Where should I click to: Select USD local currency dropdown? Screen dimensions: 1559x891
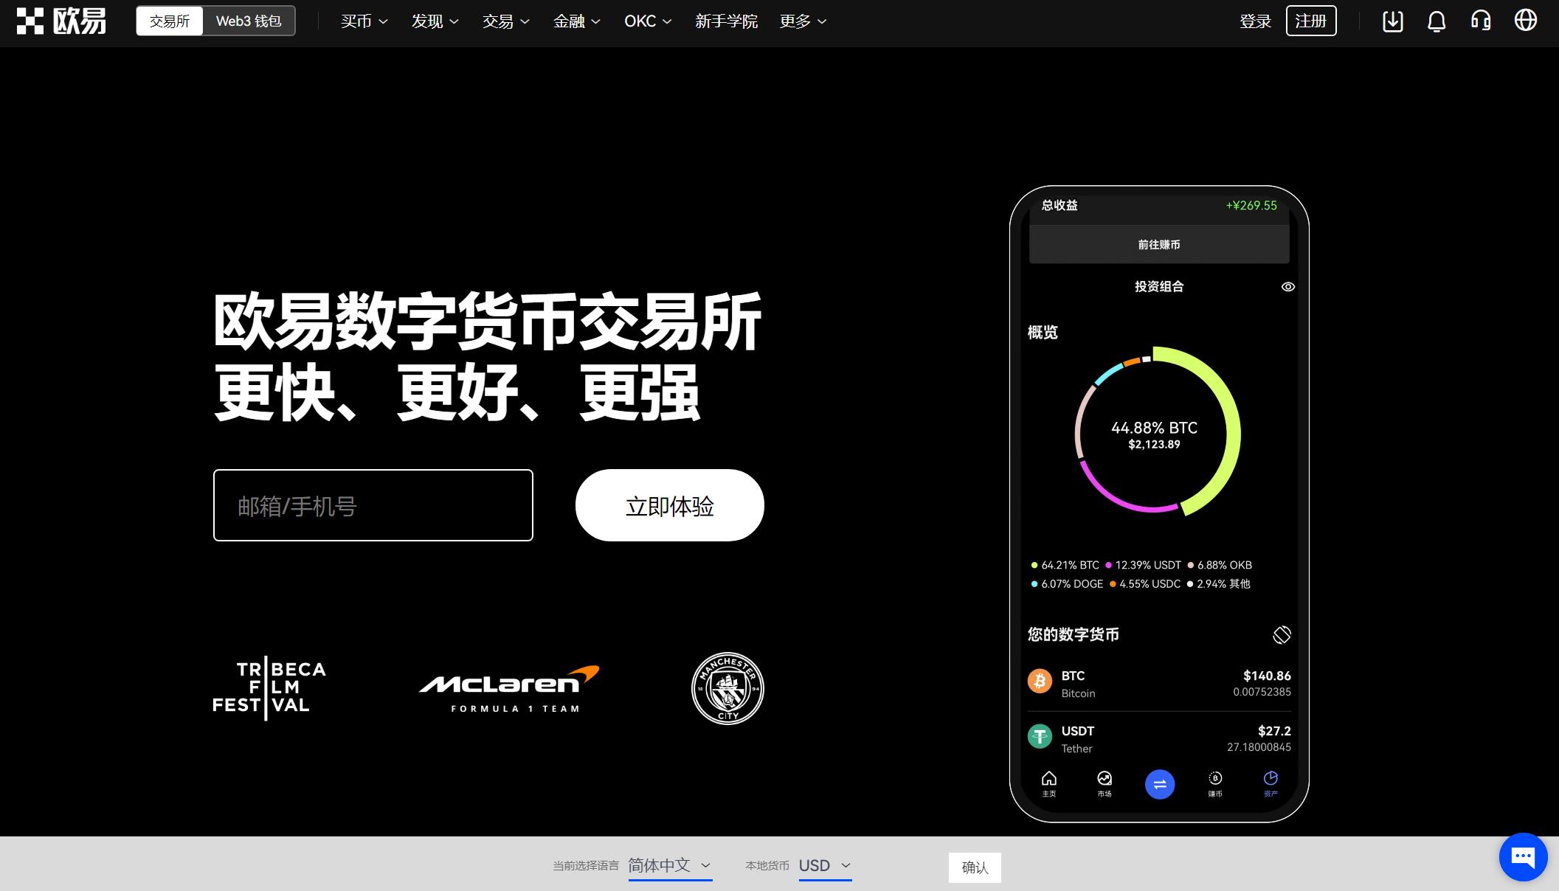click(824, 865)
